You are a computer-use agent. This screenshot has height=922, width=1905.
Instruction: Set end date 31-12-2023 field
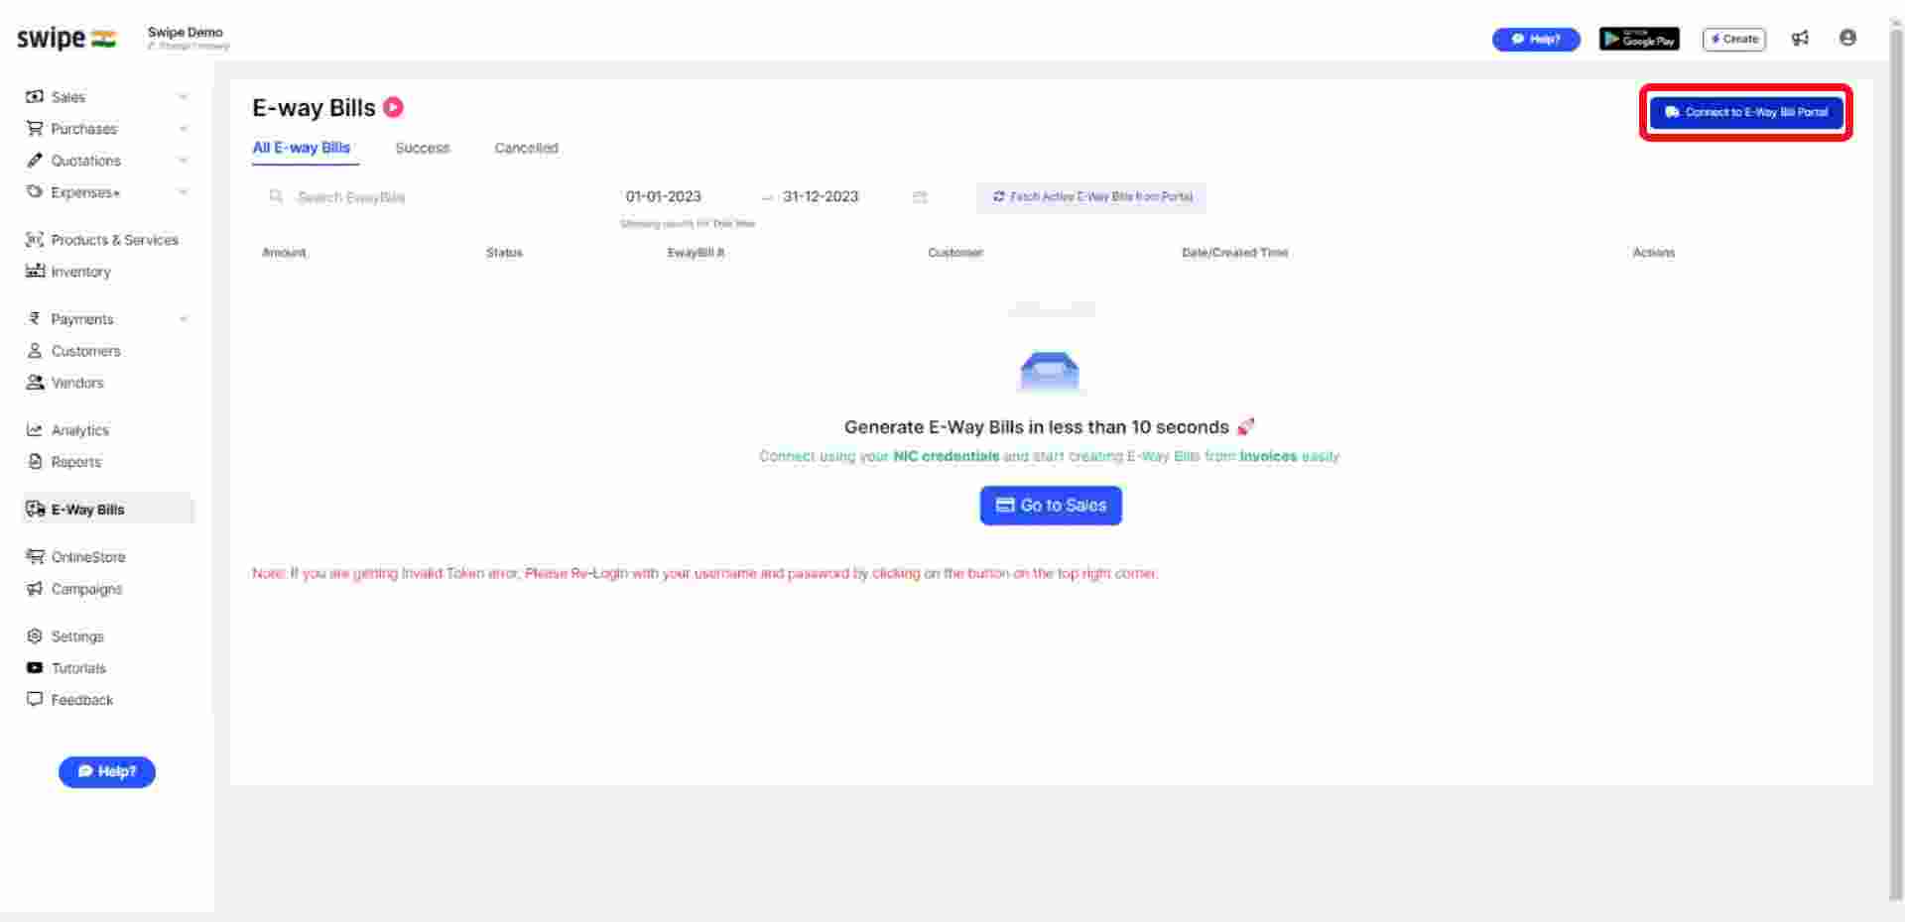(821, 196)
